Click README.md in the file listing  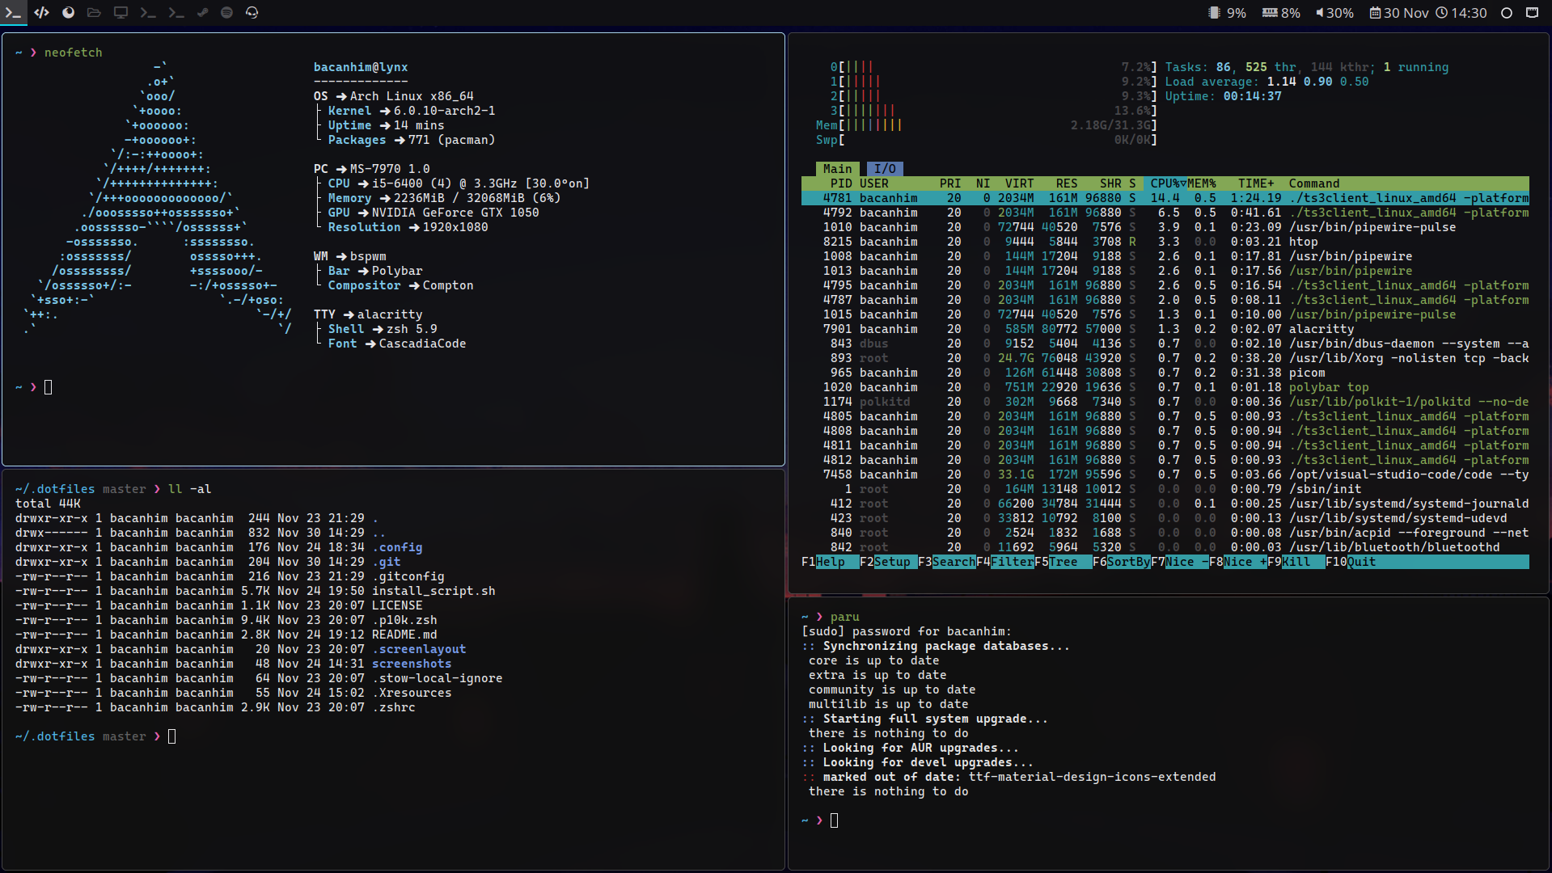[x=404, y=635]
